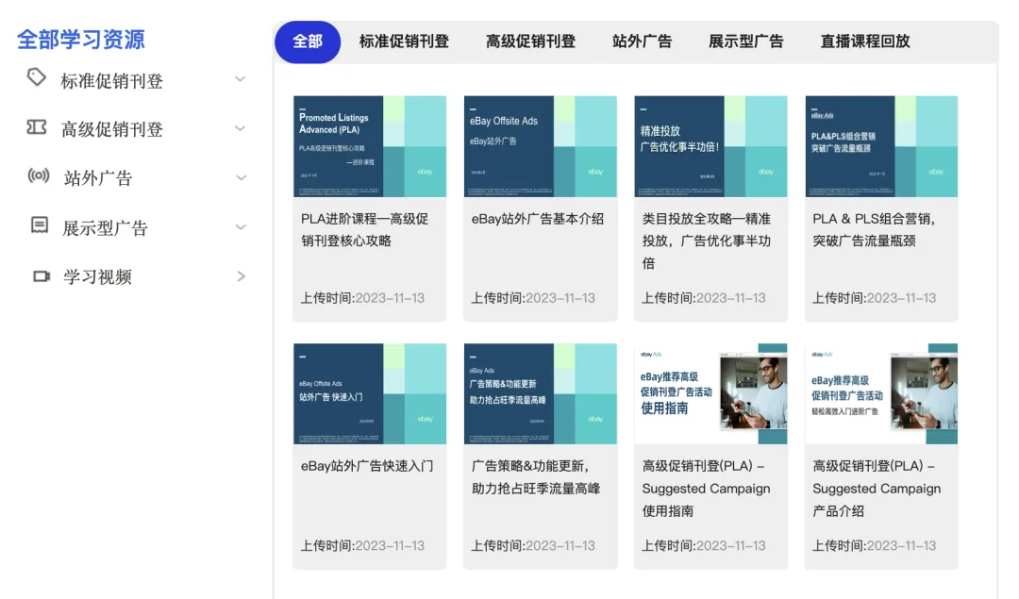The height and width of the screenshot is (599, 1019).
Task: Switch to the 展示型广告 tab
Action: (x=746, y=42)
